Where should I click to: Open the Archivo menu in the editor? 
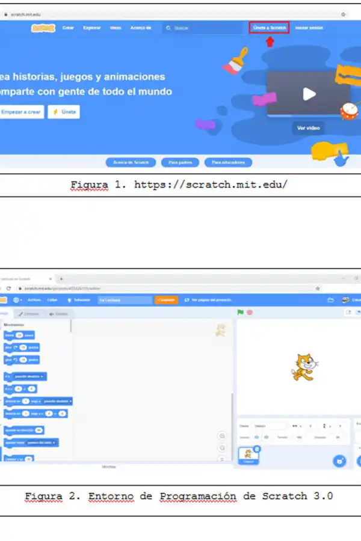click(34, 300)
